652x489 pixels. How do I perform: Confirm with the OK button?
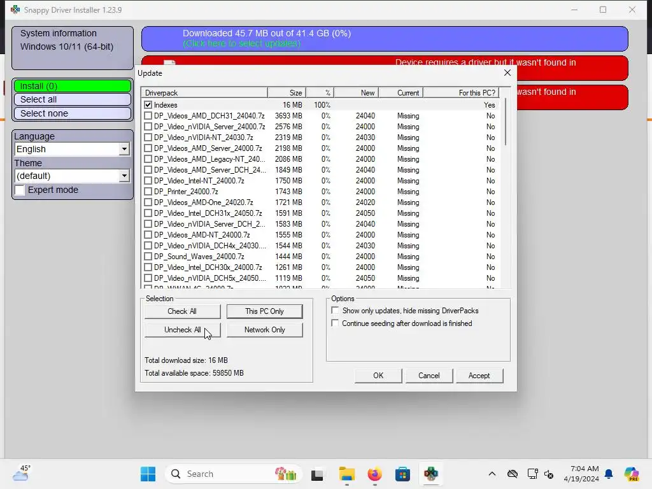[x=378, y=376]
